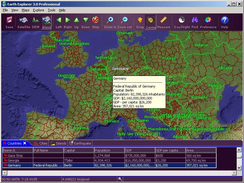Open the View menu
This screenshot has height=183, width=244.
[15, 10]
